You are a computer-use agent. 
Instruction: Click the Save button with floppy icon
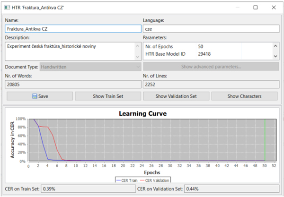[40, 96]
